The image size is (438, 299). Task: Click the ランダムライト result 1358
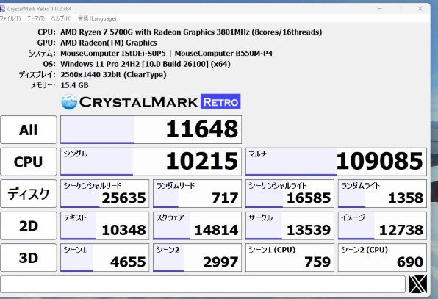(382, 194)
